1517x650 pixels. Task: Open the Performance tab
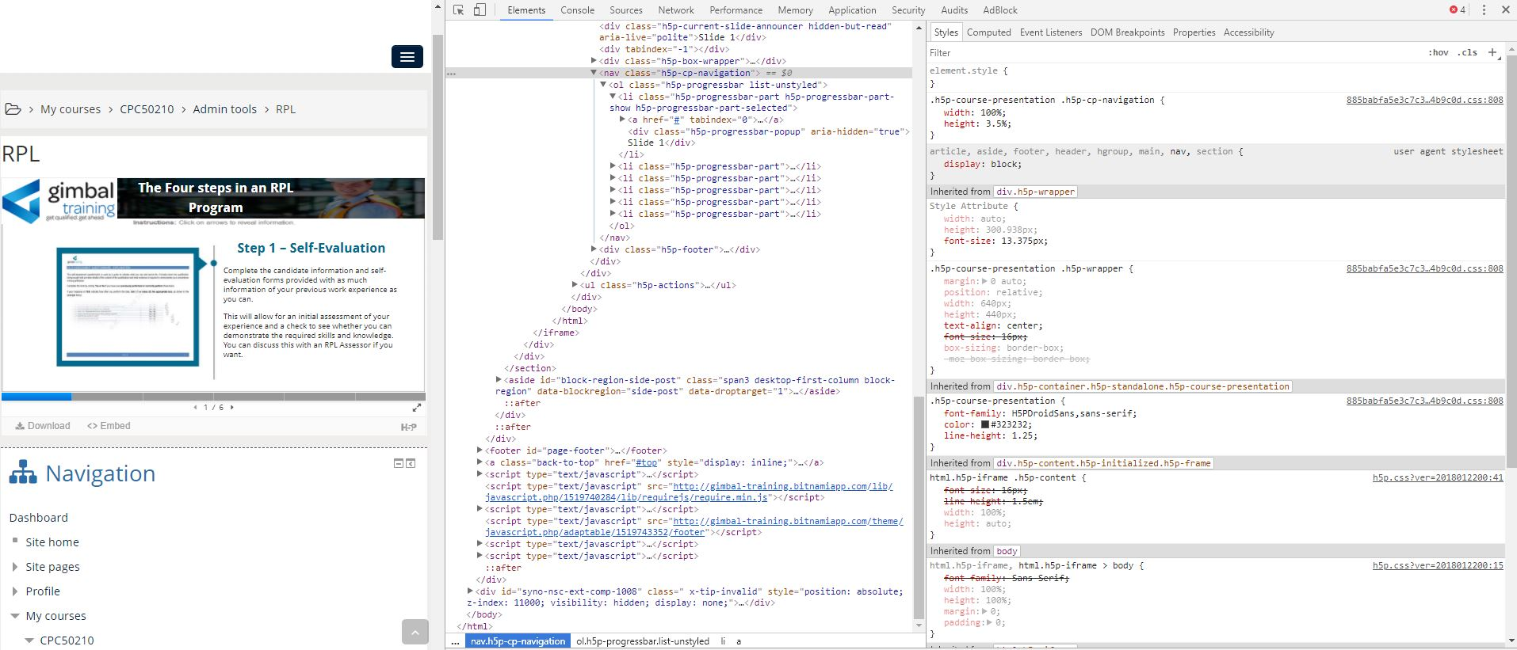coord(736,10)
